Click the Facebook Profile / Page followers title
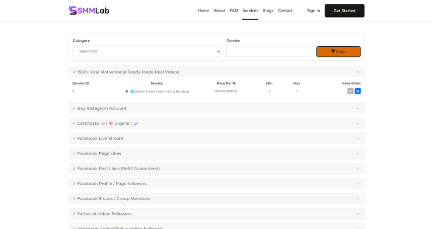 point(112,184)
